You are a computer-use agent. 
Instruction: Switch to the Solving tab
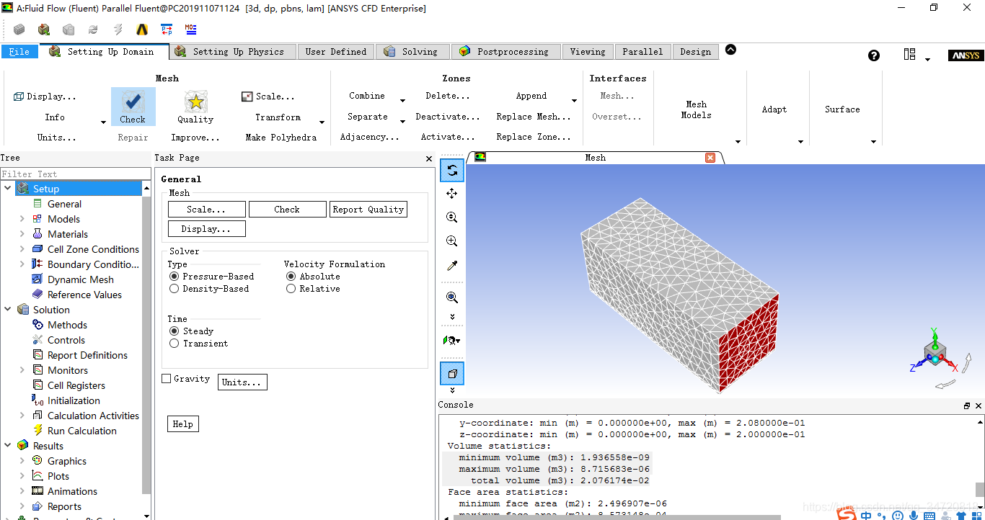click(412, 52)
